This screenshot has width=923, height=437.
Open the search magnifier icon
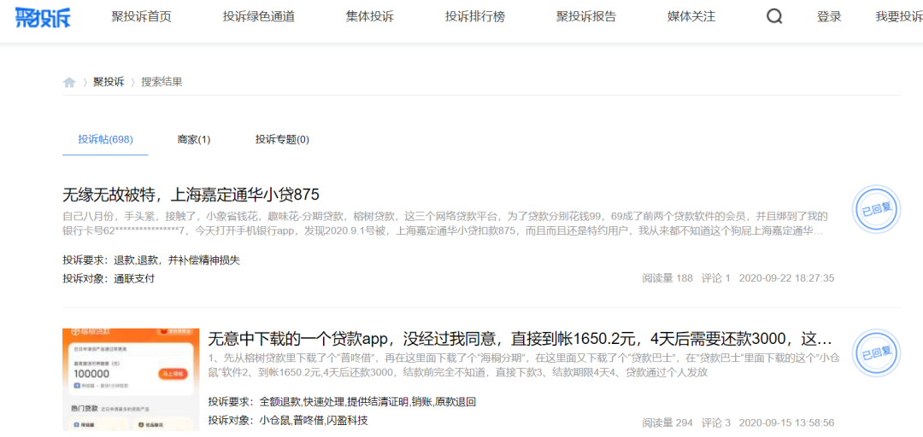pos(774,16)
